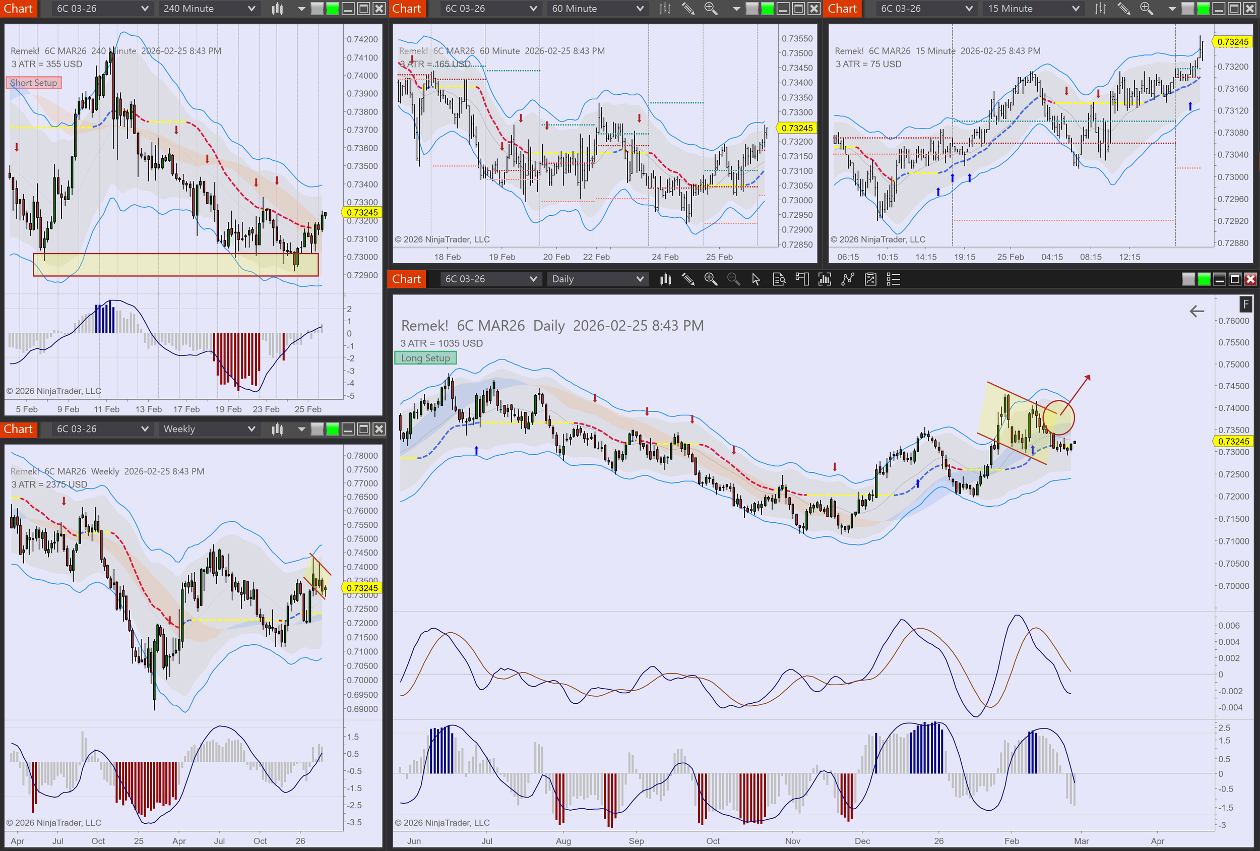Toggle gray link button on 15 Minute chart

click(x=1187, y=9)
